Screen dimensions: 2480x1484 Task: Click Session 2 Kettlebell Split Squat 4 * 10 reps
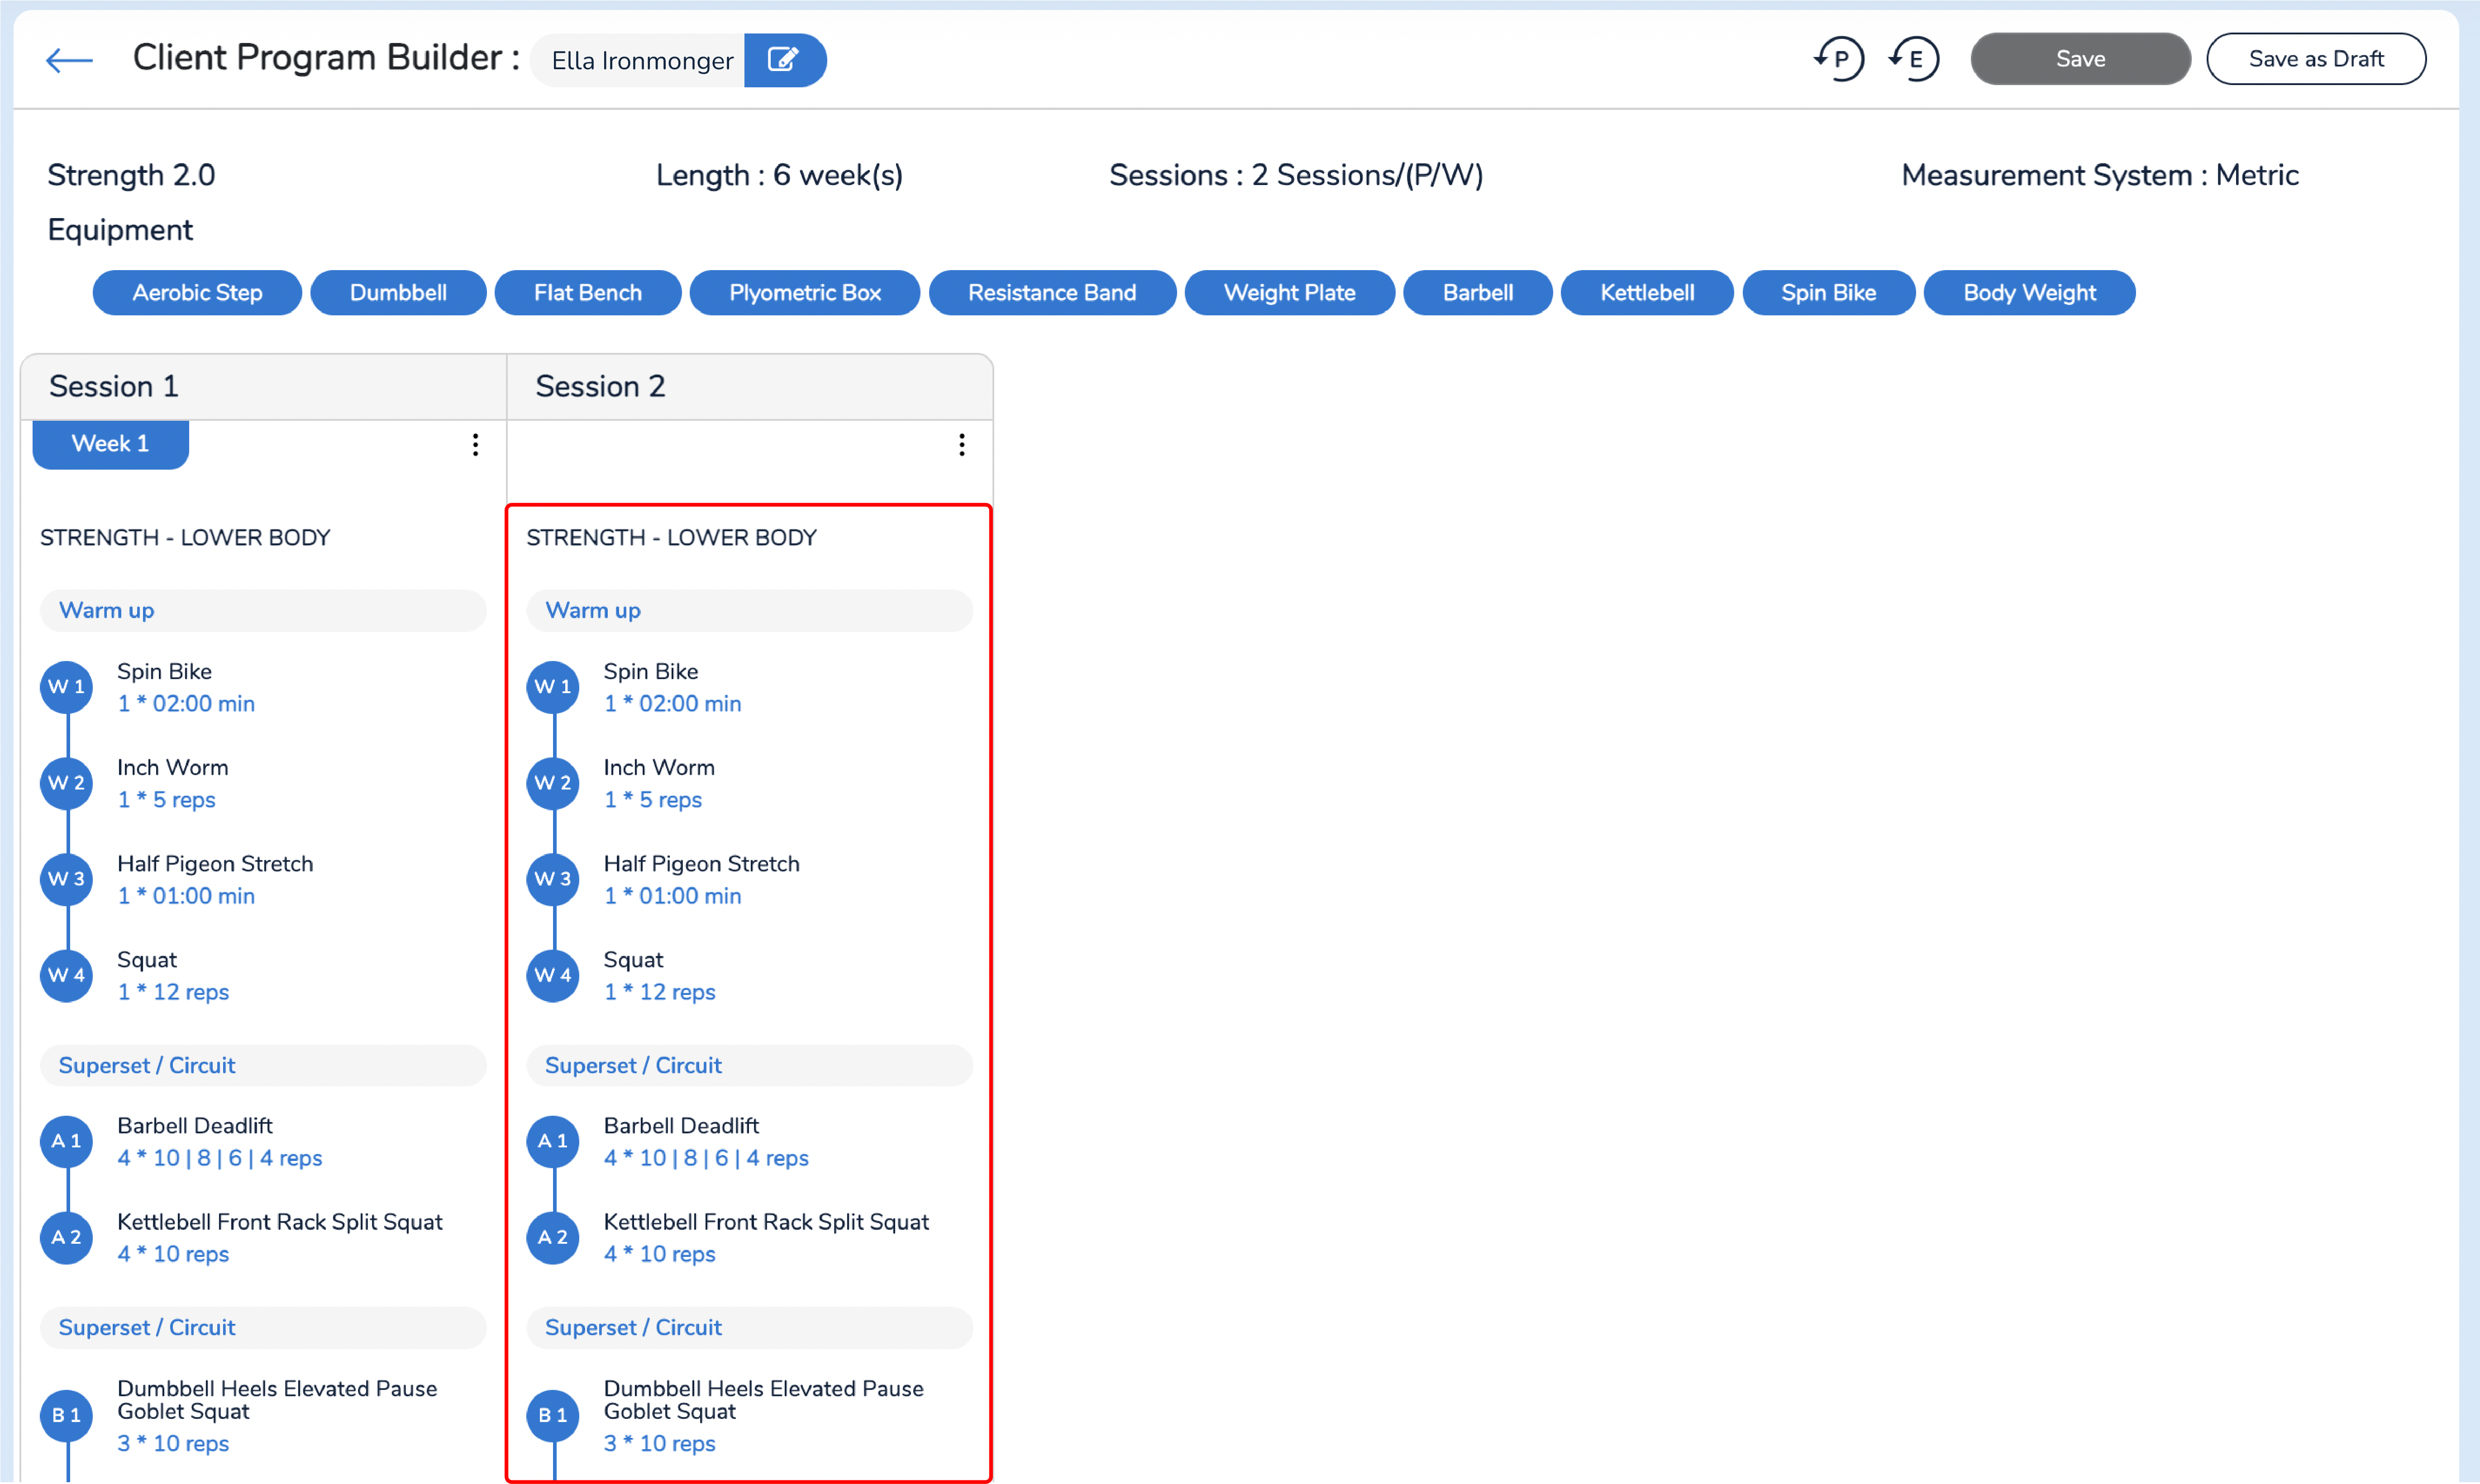(x=659, y=1254)
